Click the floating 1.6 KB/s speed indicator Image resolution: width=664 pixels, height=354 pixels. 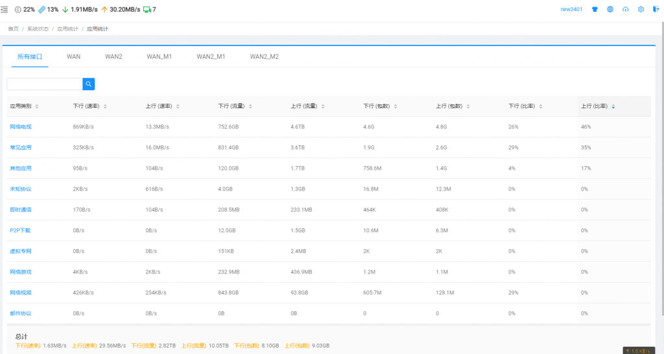(639, 351)
